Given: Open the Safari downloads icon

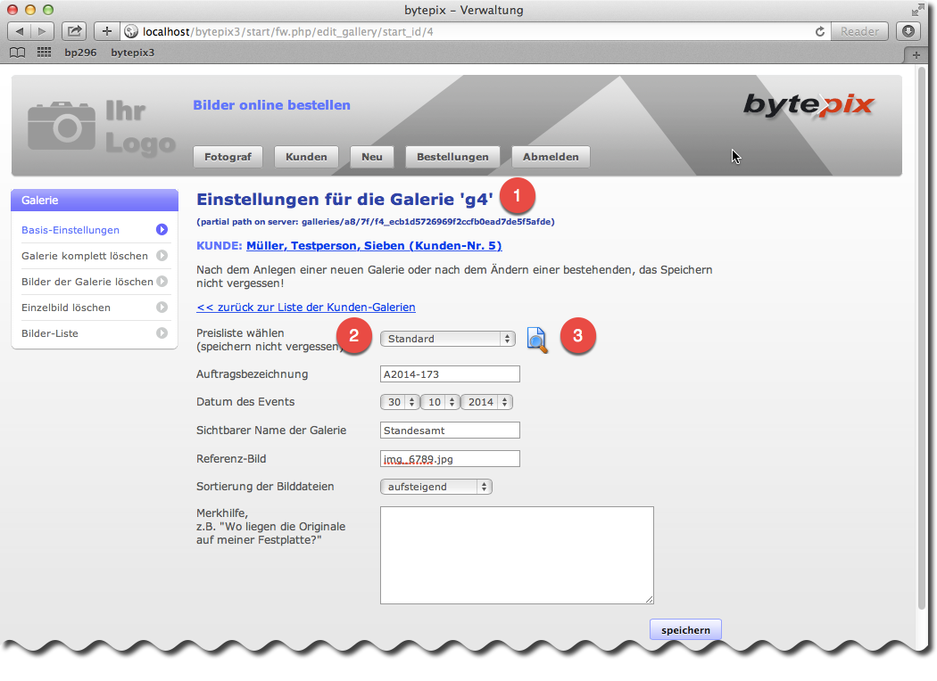Looking at the screenshot, I should [908, 31].
